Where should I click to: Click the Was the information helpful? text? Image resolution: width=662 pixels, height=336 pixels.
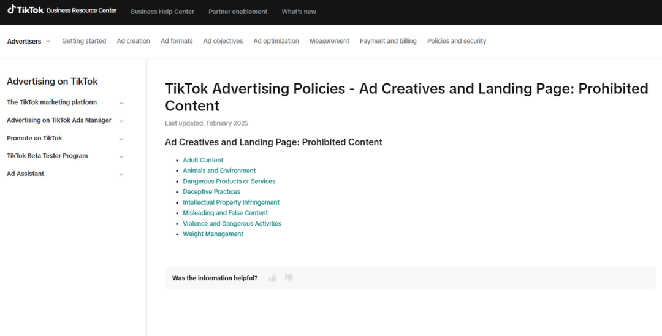(215, 278)
